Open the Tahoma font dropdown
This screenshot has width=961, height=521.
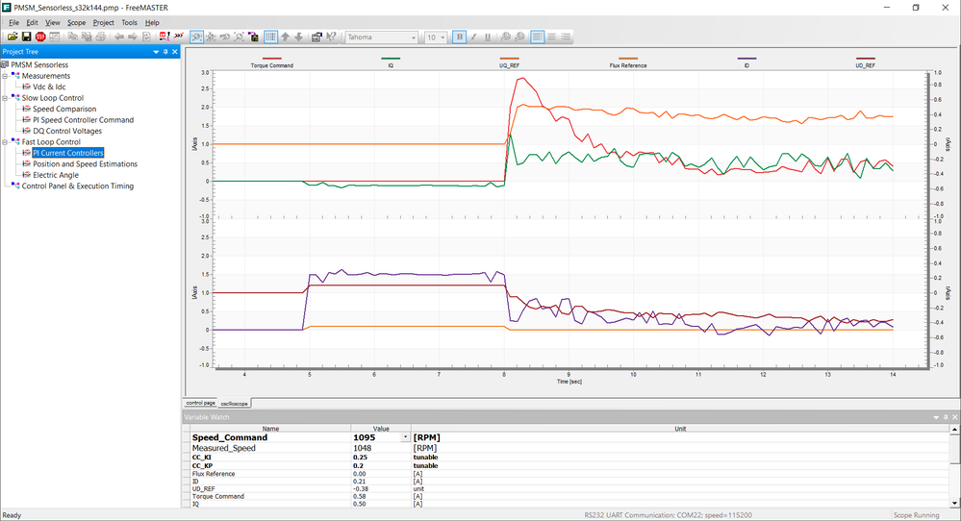(414, 37)
